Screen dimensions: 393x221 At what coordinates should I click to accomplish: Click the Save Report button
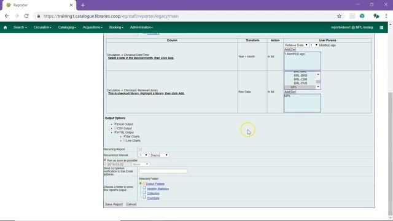coord(114,204)
